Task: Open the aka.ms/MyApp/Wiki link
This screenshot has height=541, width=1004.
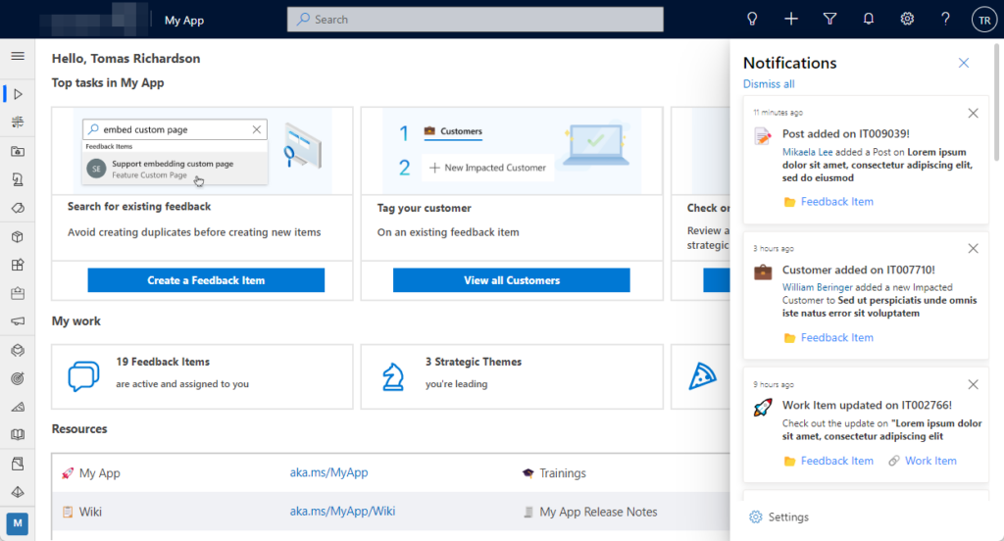Action: click(x=342, y=512)
